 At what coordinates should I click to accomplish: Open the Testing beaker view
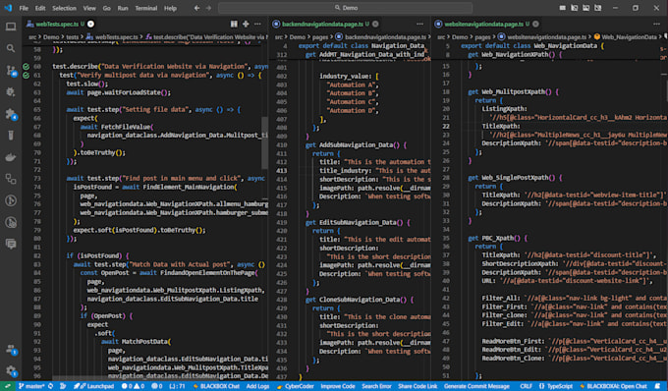(x=11, y=136)
